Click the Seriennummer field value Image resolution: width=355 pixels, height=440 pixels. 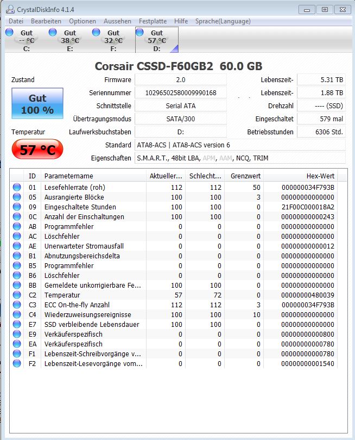coord(181,93)
